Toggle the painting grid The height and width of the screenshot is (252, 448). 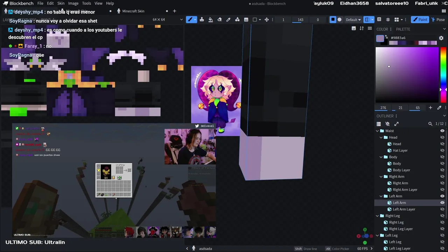[x=388, y=20]
